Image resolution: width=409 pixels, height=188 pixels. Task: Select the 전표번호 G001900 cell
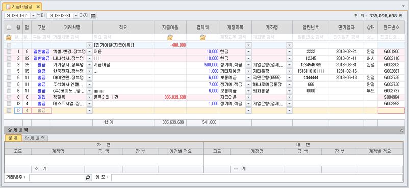point(392,51)
